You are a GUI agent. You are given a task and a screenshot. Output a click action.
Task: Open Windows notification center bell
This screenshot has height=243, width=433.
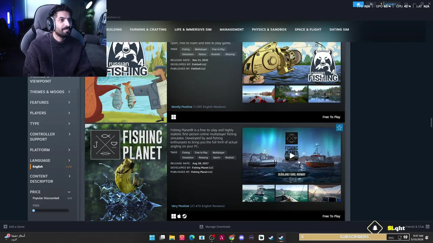pyautogui.click(x=427, y=238)
